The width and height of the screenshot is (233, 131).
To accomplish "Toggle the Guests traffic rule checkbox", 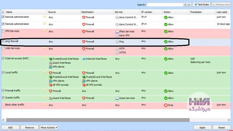I will tap(3, 98).
